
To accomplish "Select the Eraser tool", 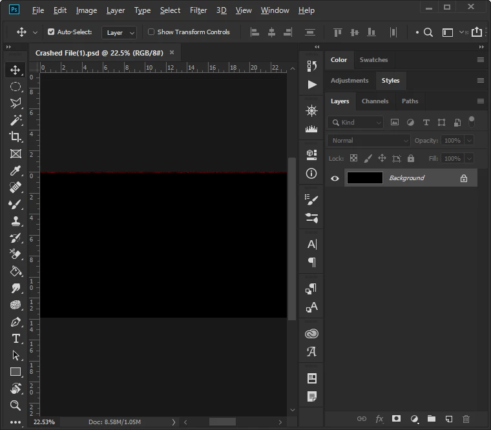I will 15,254.
